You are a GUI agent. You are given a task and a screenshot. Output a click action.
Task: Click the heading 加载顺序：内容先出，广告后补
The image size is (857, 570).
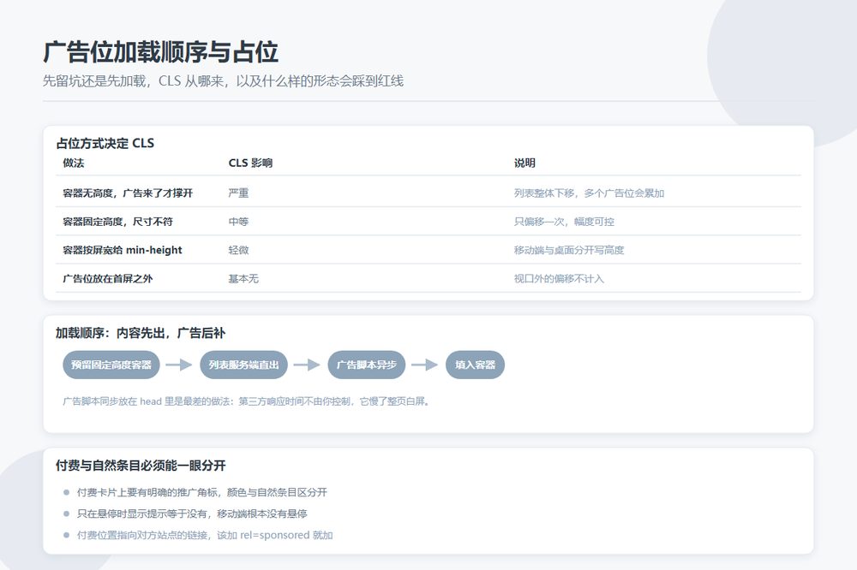click(x=141, y=333)
